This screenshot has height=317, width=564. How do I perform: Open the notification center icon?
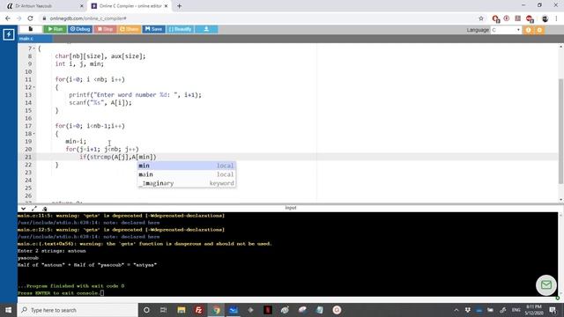click(553, 310)
